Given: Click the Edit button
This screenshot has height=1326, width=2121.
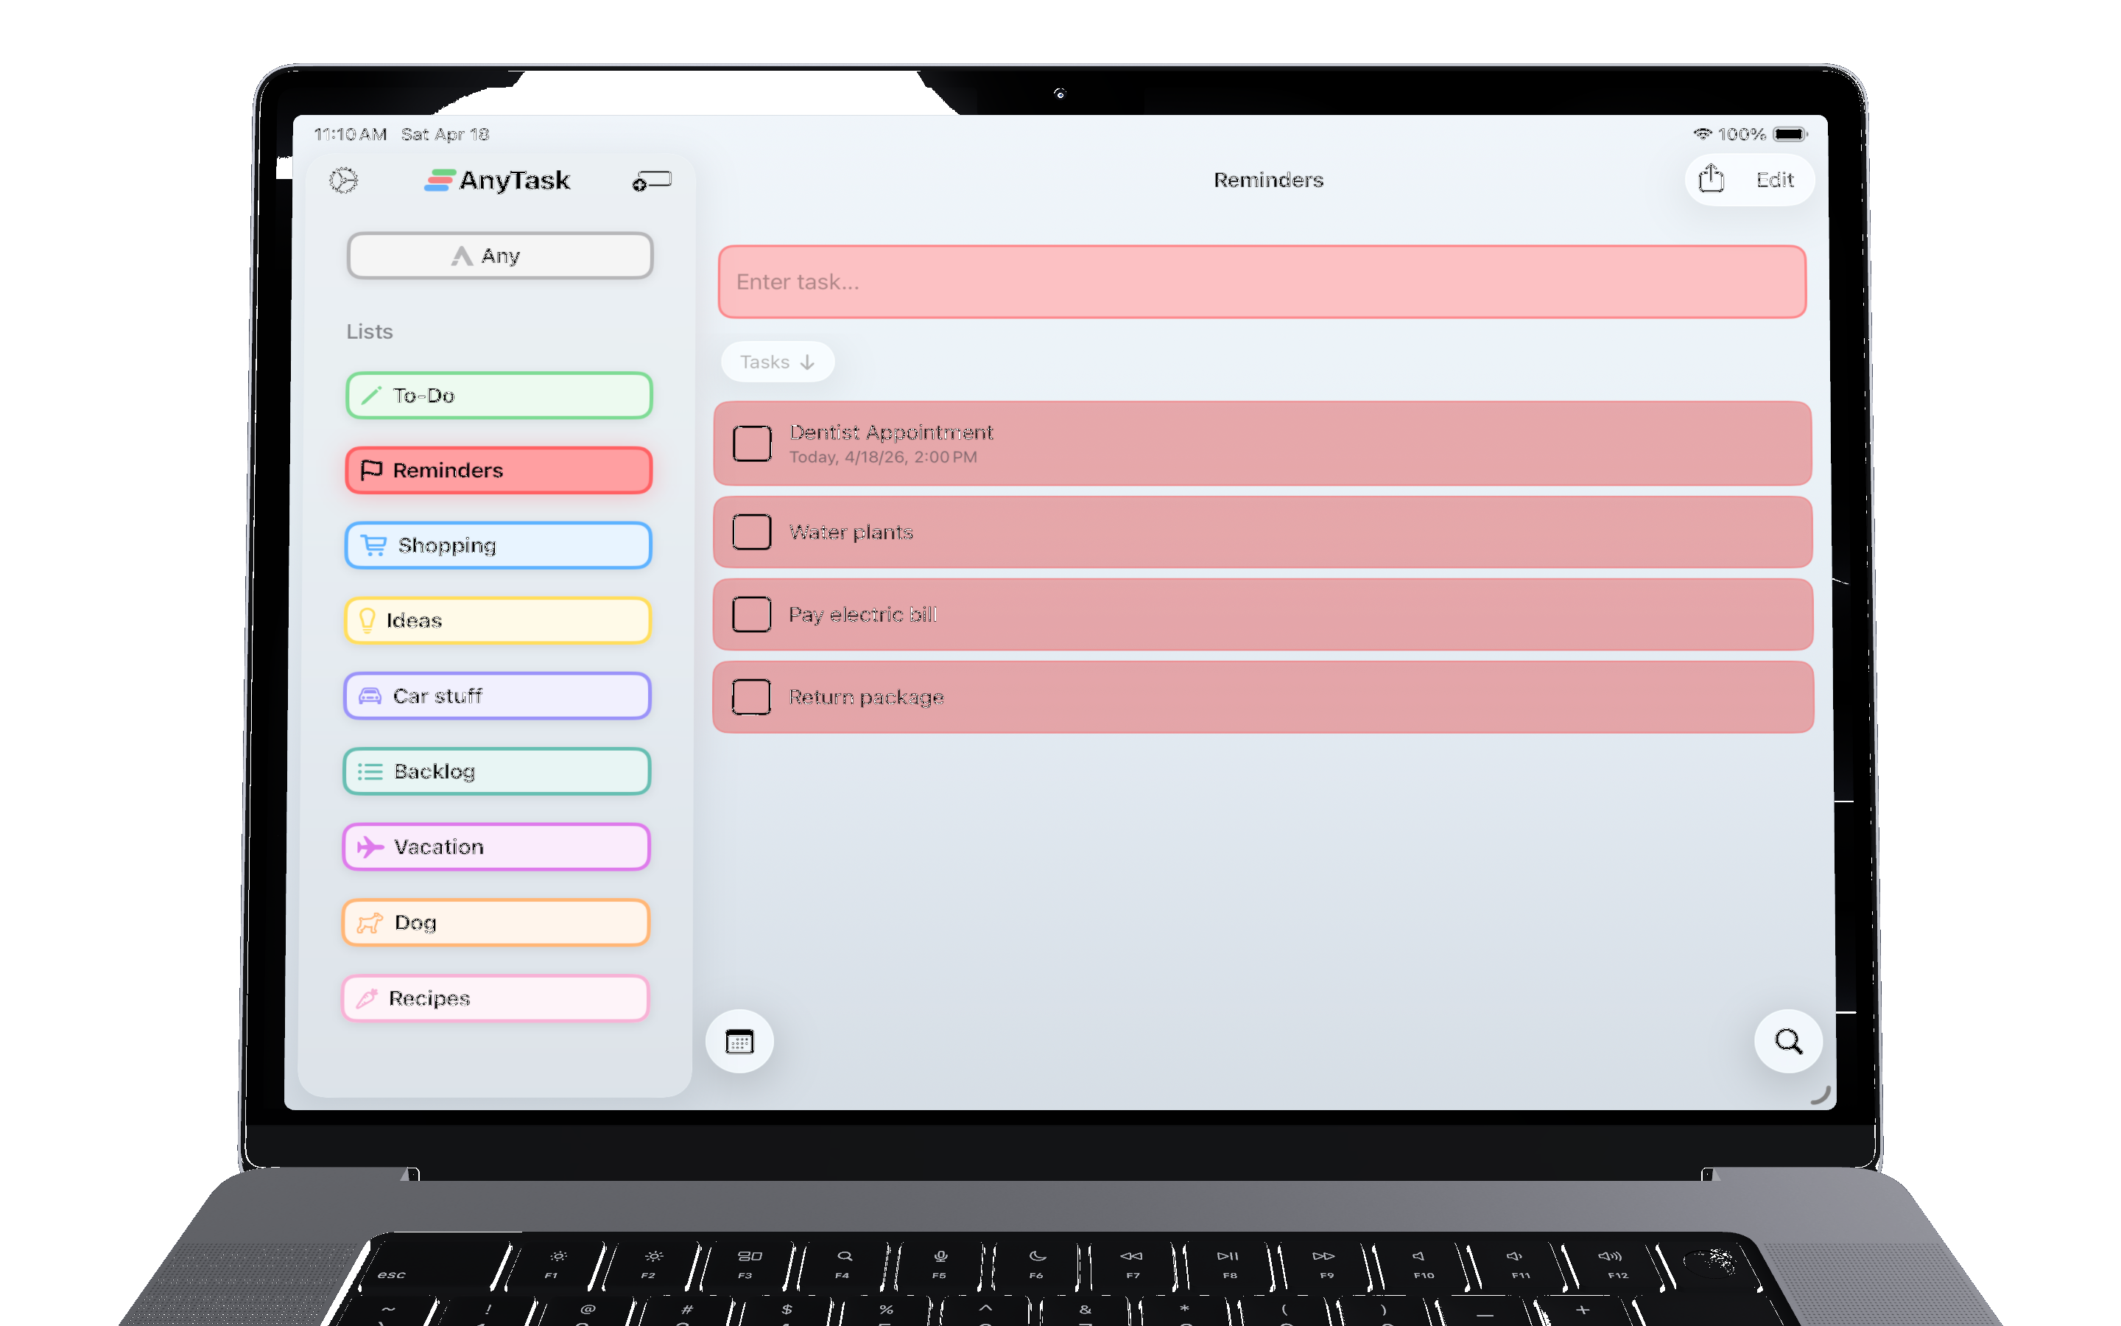Looking at the screenshot, I should (1775, 180).
